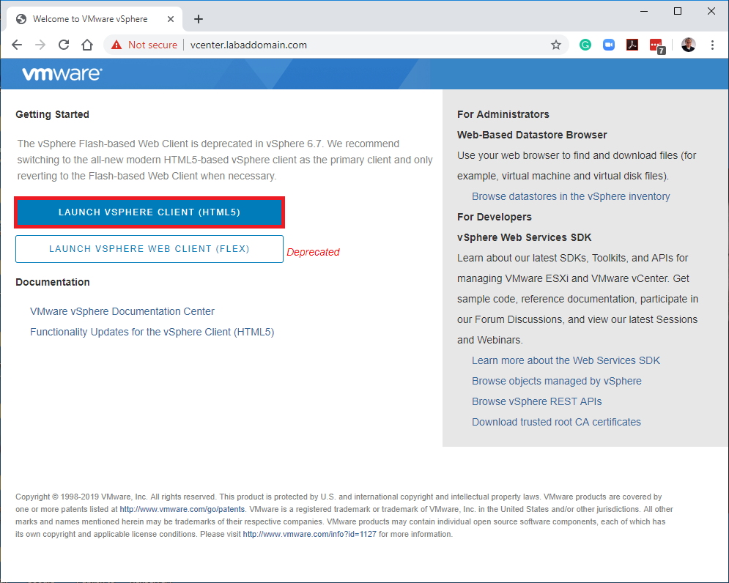Viewport: 729px width, 583px height.
Task: Download trusted root CA certificates
Action: (556, 422)
